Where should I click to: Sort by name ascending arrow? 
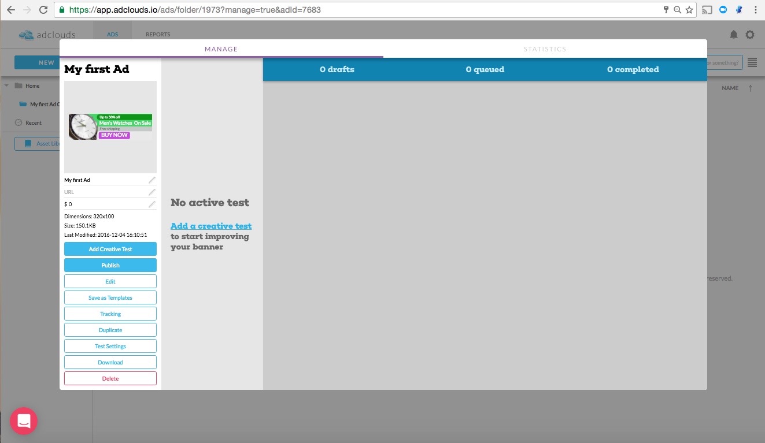(751, 88)
